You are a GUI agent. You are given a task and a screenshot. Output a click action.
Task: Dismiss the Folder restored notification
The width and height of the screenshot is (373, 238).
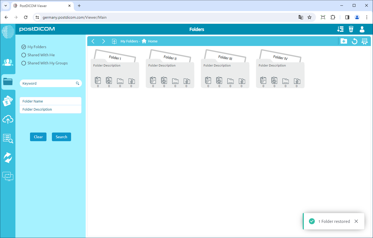pyautogui.click(x=356, y=221)
